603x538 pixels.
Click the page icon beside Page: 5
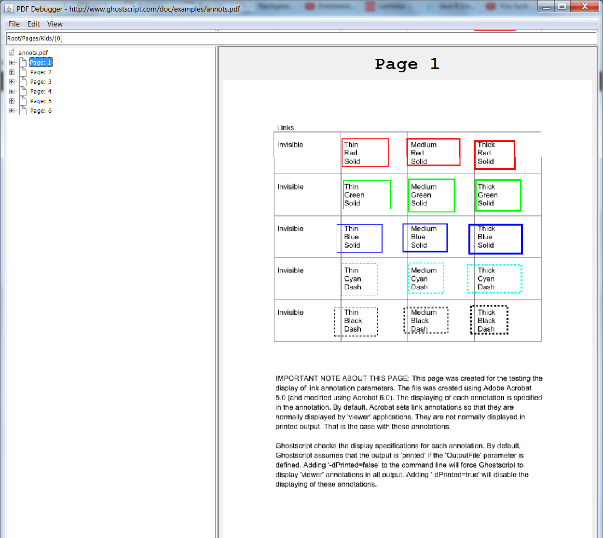pos(23,101)
